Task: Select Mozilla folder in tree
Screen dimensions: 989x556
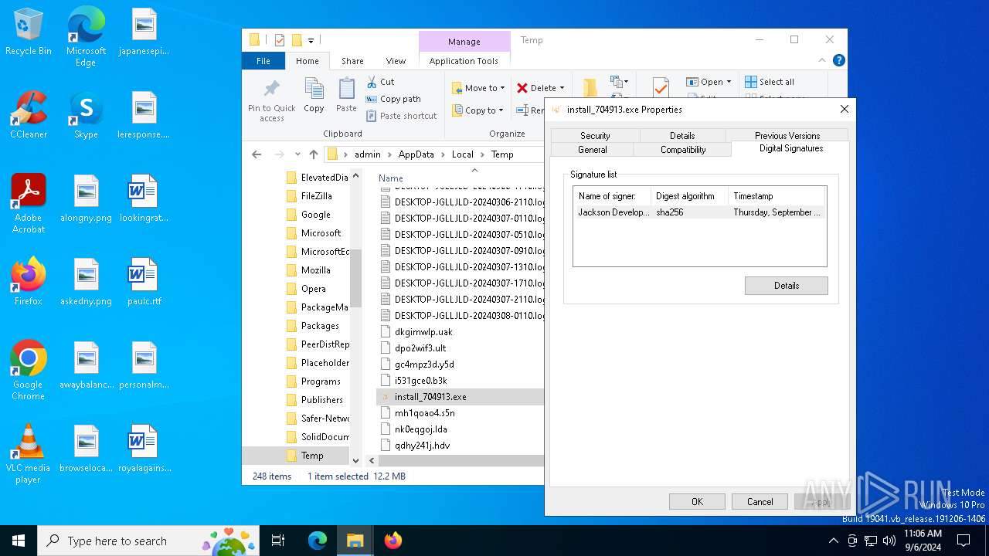Action: (x=315, y=270)
